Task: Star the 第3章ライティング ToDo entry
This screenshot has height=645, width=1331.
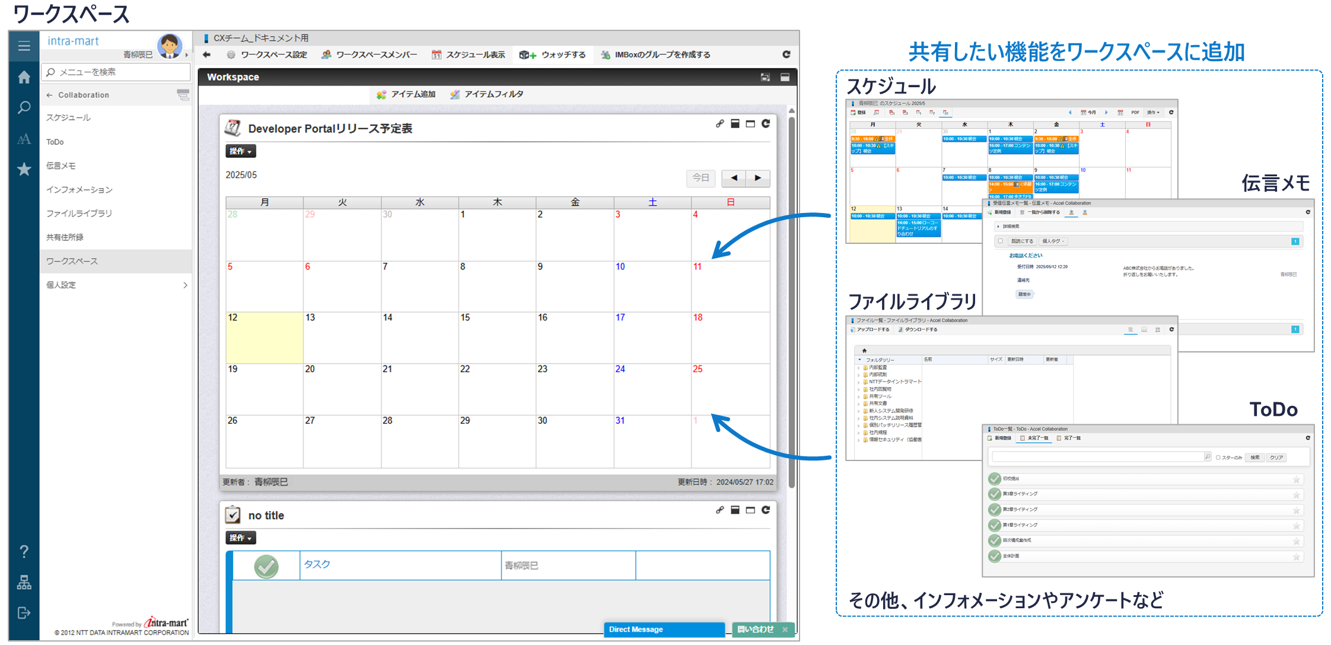Action: pos(1296,495)
